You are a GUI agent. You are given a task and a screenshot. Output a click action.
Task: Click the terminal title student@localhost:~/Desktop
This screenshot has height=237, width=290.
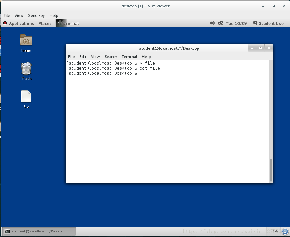[x=169, y=48]
